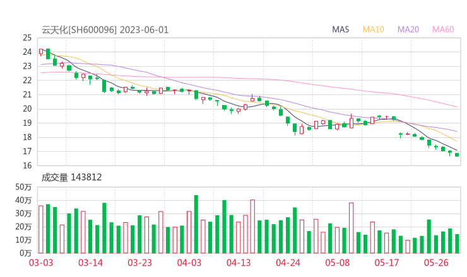This screenshot has width=467, height=277.
Task: Click the 05-26 date axis label
Action: pyautogui.click(x=436, y=263)
